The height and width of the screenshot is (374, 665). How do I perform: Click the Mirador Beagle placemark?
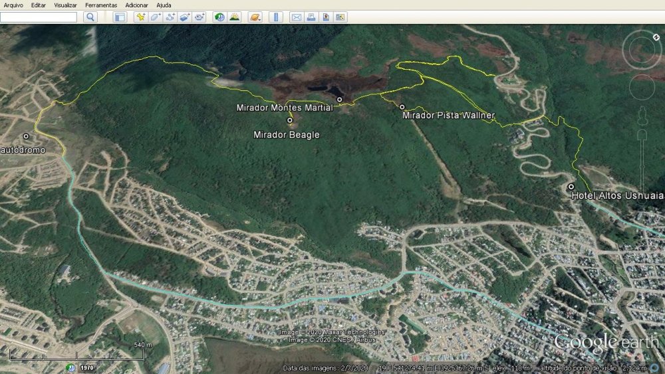pos(290,121)
